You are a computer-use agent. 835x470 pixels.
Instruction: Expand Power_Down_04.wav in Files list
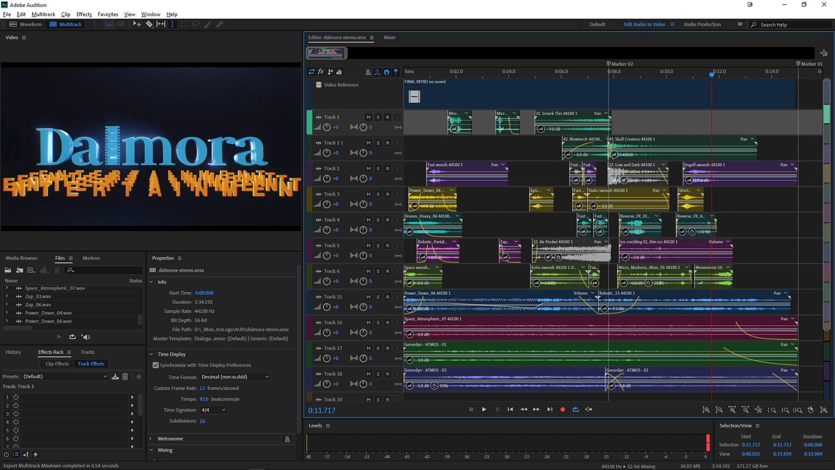click(7, 313)
